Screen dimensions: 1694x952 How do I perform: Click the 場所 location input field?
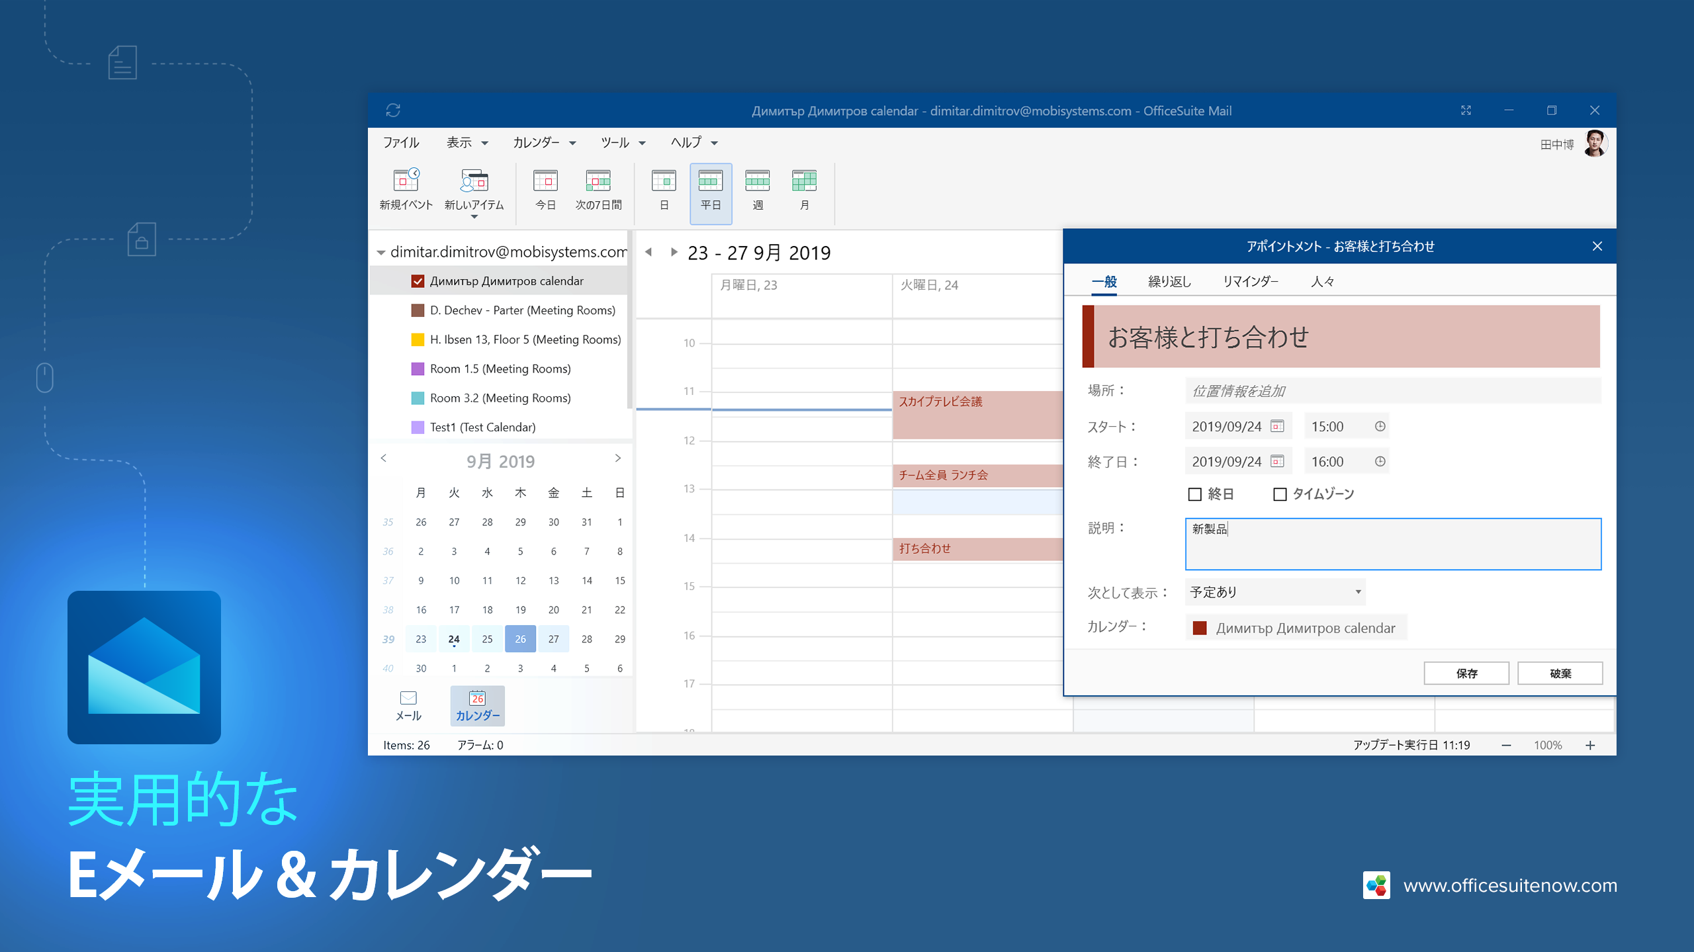(1393, 390)
